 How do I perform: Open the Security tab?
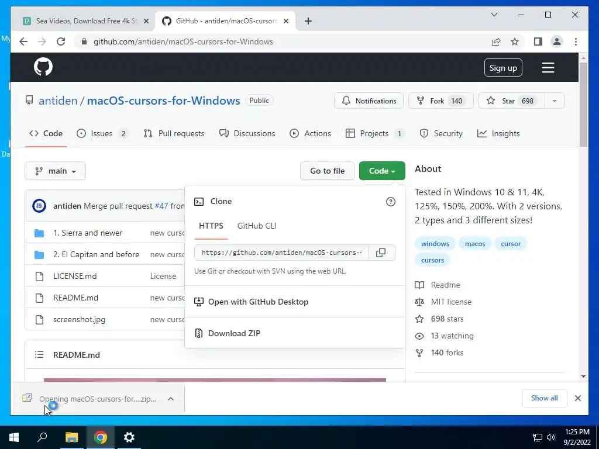click(x=441, y=133)
